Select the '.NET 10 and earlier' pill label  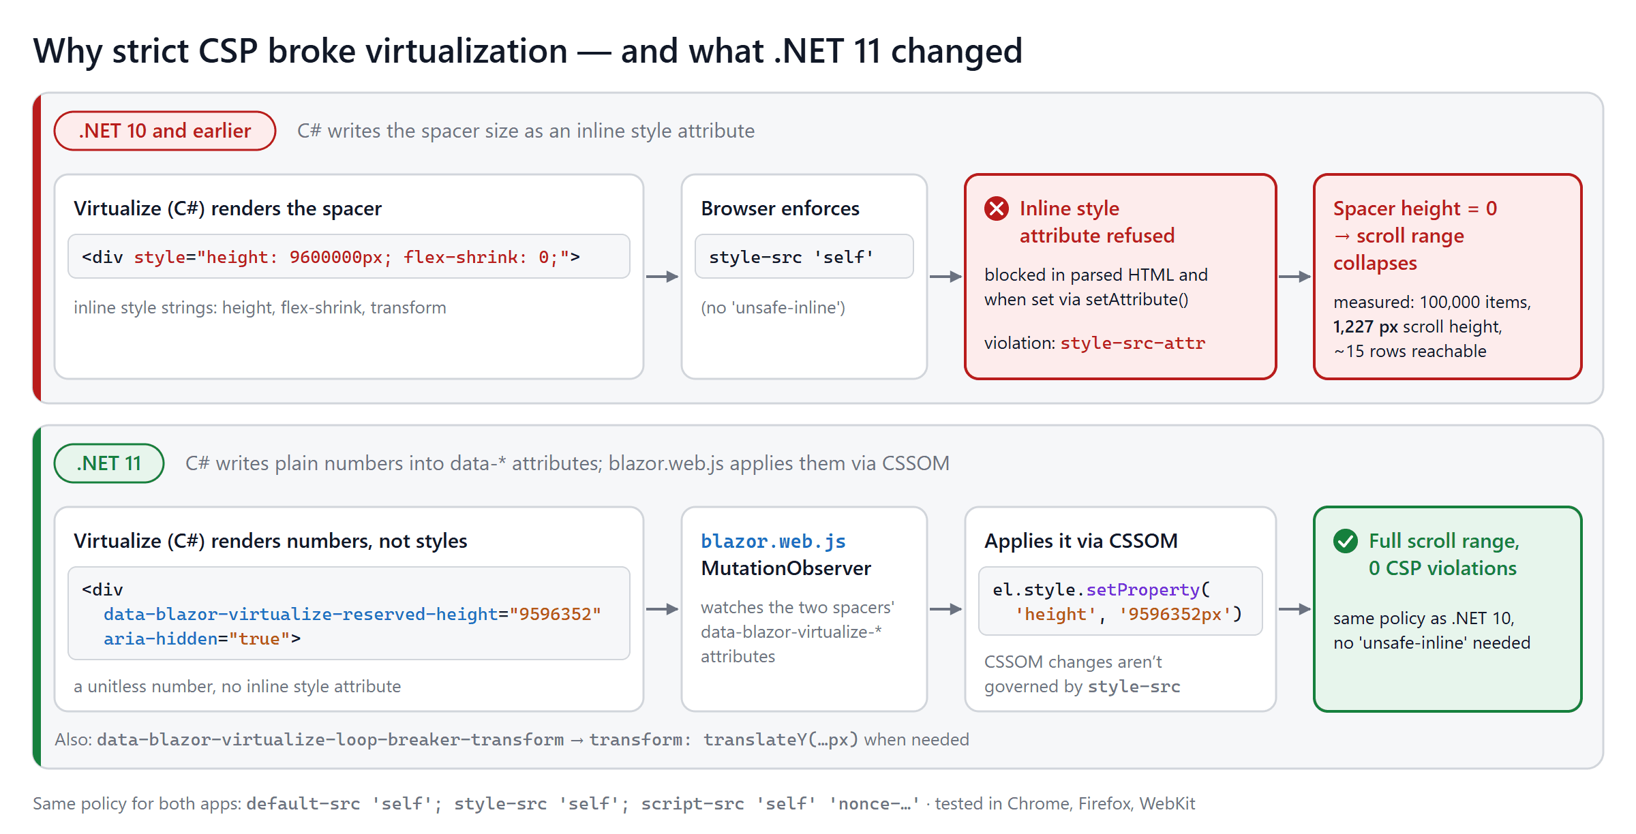click(165, 131)
